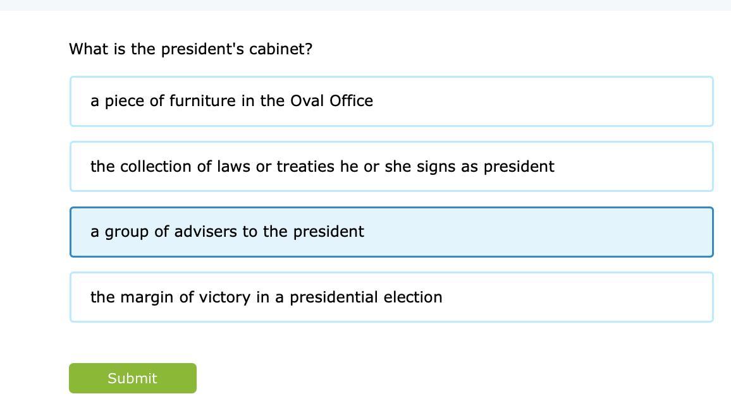Image resolution: width=731 pixels, height=418 pixels.
Task: Click the question text about the president's cabinet
Action: click(190, 49)
